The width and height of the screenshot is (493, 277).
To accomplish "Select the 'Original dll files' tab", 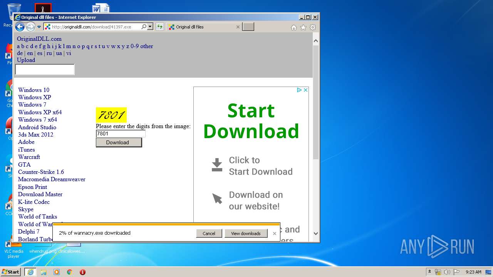I will (204, 27).
